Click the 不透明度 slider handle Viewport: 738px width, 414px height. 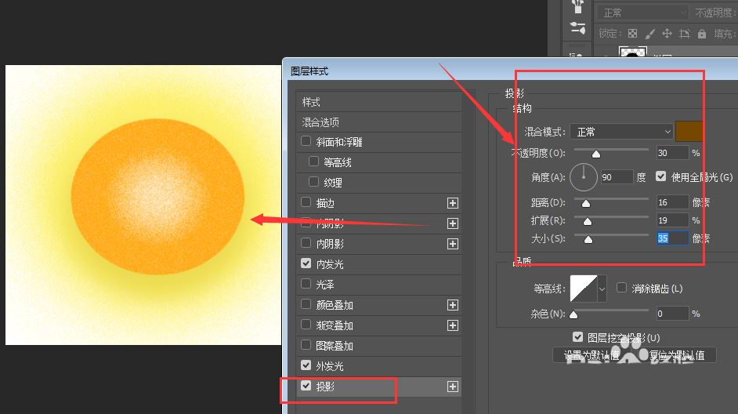pos(596,154)
